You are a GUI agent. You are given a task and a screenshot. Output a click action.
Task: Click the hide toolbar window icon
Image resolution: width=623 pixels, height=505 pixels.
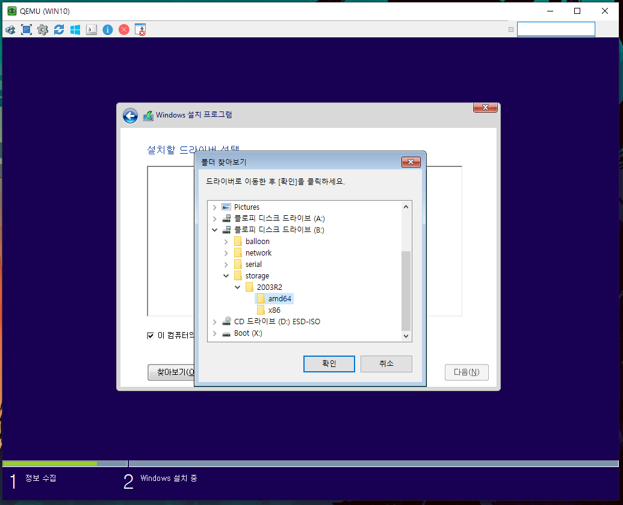[x=140, y=30]
